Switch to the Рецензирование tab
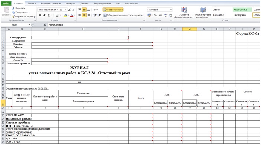The width and height of the screenshot is (261, 145). [102, 3]
